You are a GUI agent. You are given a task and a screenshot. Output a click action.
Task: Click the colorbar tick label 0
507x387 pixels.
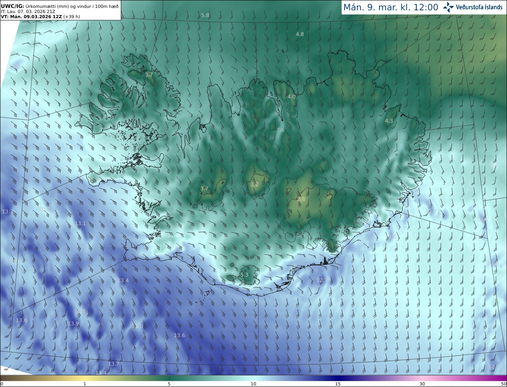coord(2,384)
